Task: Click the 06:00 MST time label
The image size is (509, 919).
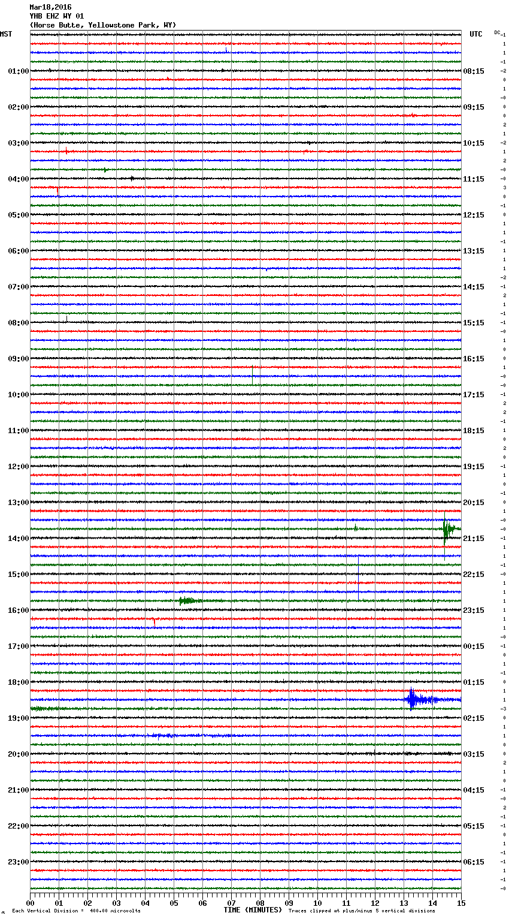Action: click(x=19, y=251)
